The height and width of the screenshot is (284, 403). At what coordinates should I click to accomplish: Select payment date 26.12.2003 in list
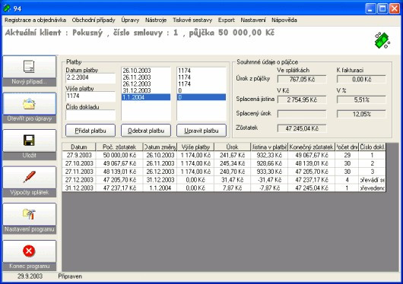click(146, 84)
